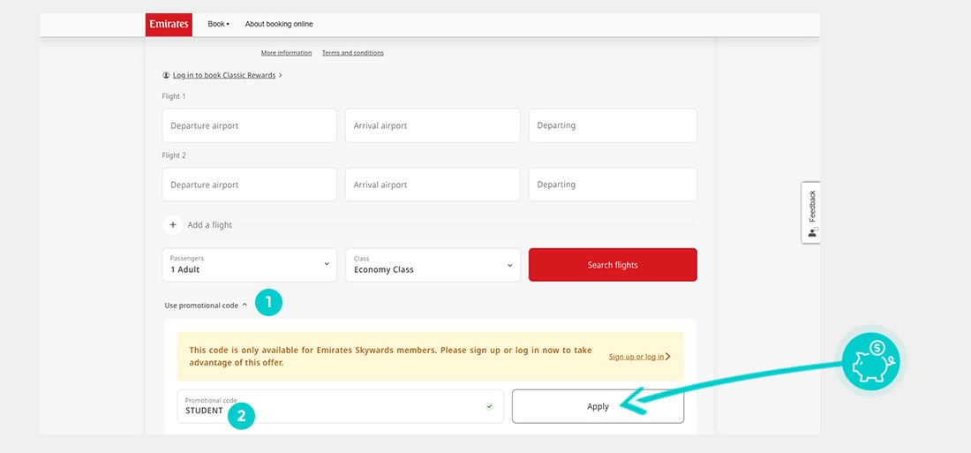Viewport: 971px width, 453px height.
Task: Collapse the Use promotional code section
Action: pyautogui.click(x=206, y=306)
